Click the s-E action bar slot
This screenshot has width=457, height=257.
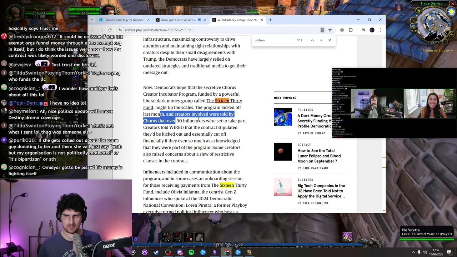(x=166, y=237)
